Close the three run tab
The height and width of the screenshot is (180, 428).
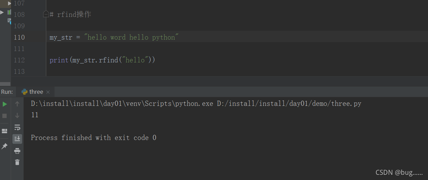tap(48, 92)
